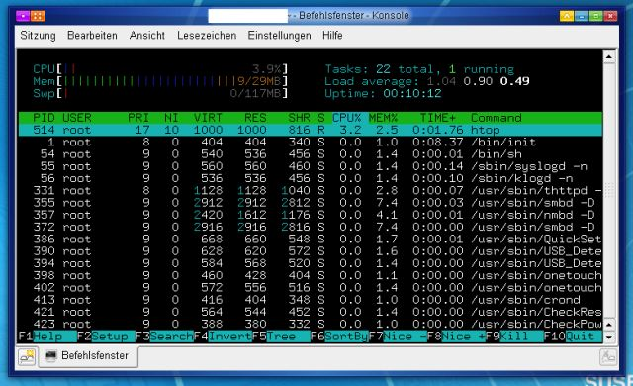The width and height of the screenshot is (633, 386).
Task: Click the F3 Search function in htop
Action: 165,337
